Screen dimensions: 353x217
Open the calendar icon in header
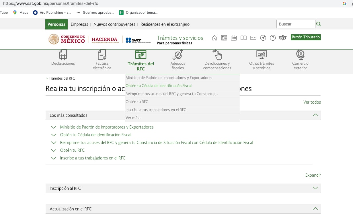pos(234,38)
